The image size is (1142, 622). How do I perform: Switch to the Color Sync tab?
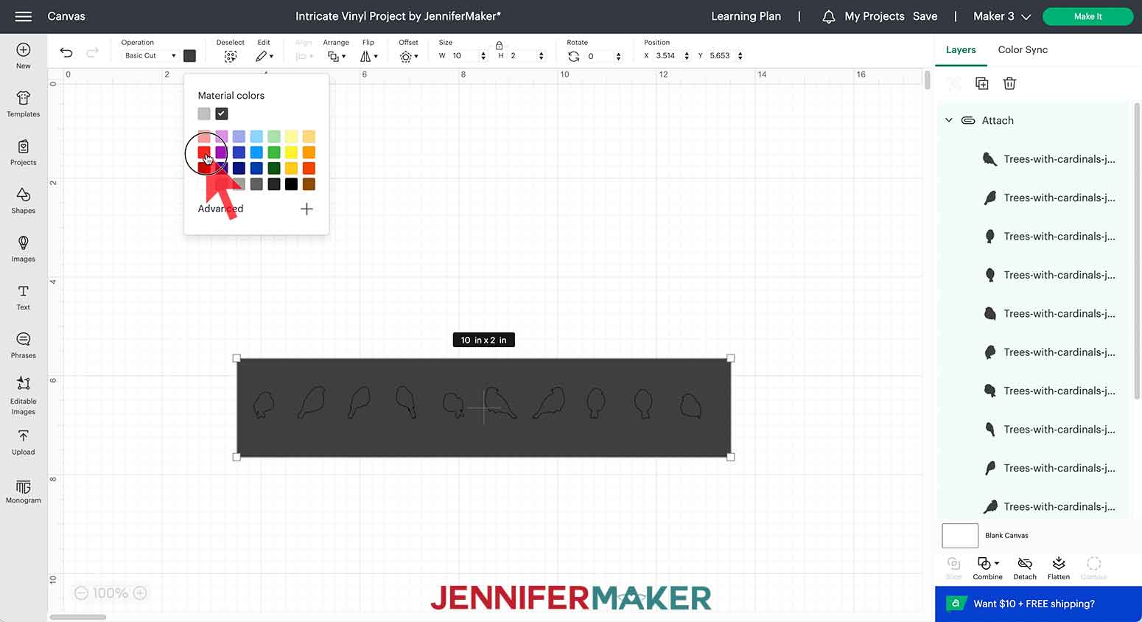click(x=1023, y=50)
